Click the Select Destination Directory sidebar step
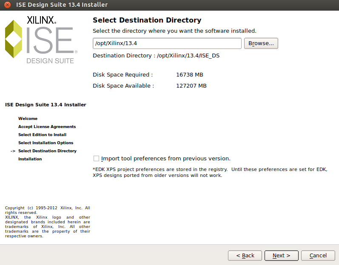 [47, 151]
